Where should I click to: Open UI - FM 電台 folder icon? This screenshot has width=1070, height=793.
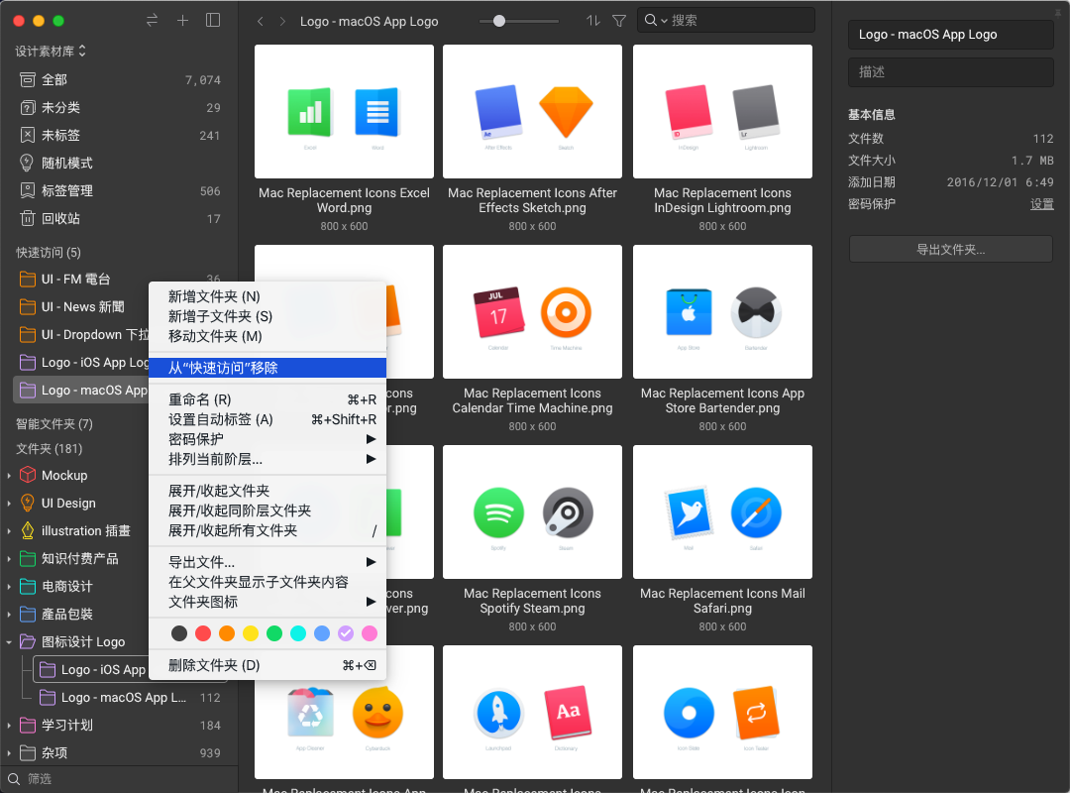click(x=28, y=280)
